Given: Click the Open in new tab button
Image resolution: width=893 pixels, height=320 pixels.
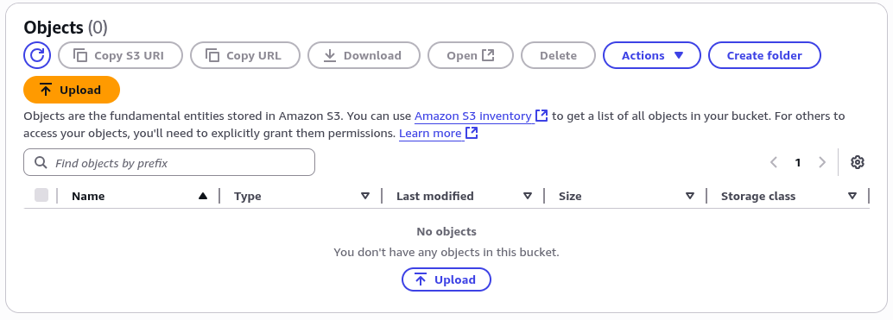Looking at the screenshot, I should (x=471, y=55).
